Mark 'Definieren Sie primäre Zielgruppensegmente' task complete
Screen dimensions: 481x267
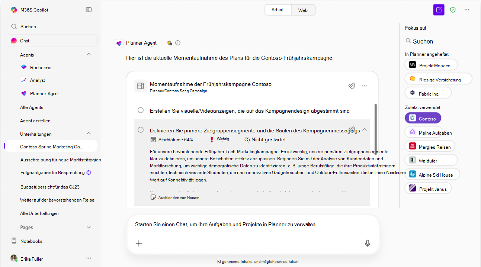(x=141, y=130)
